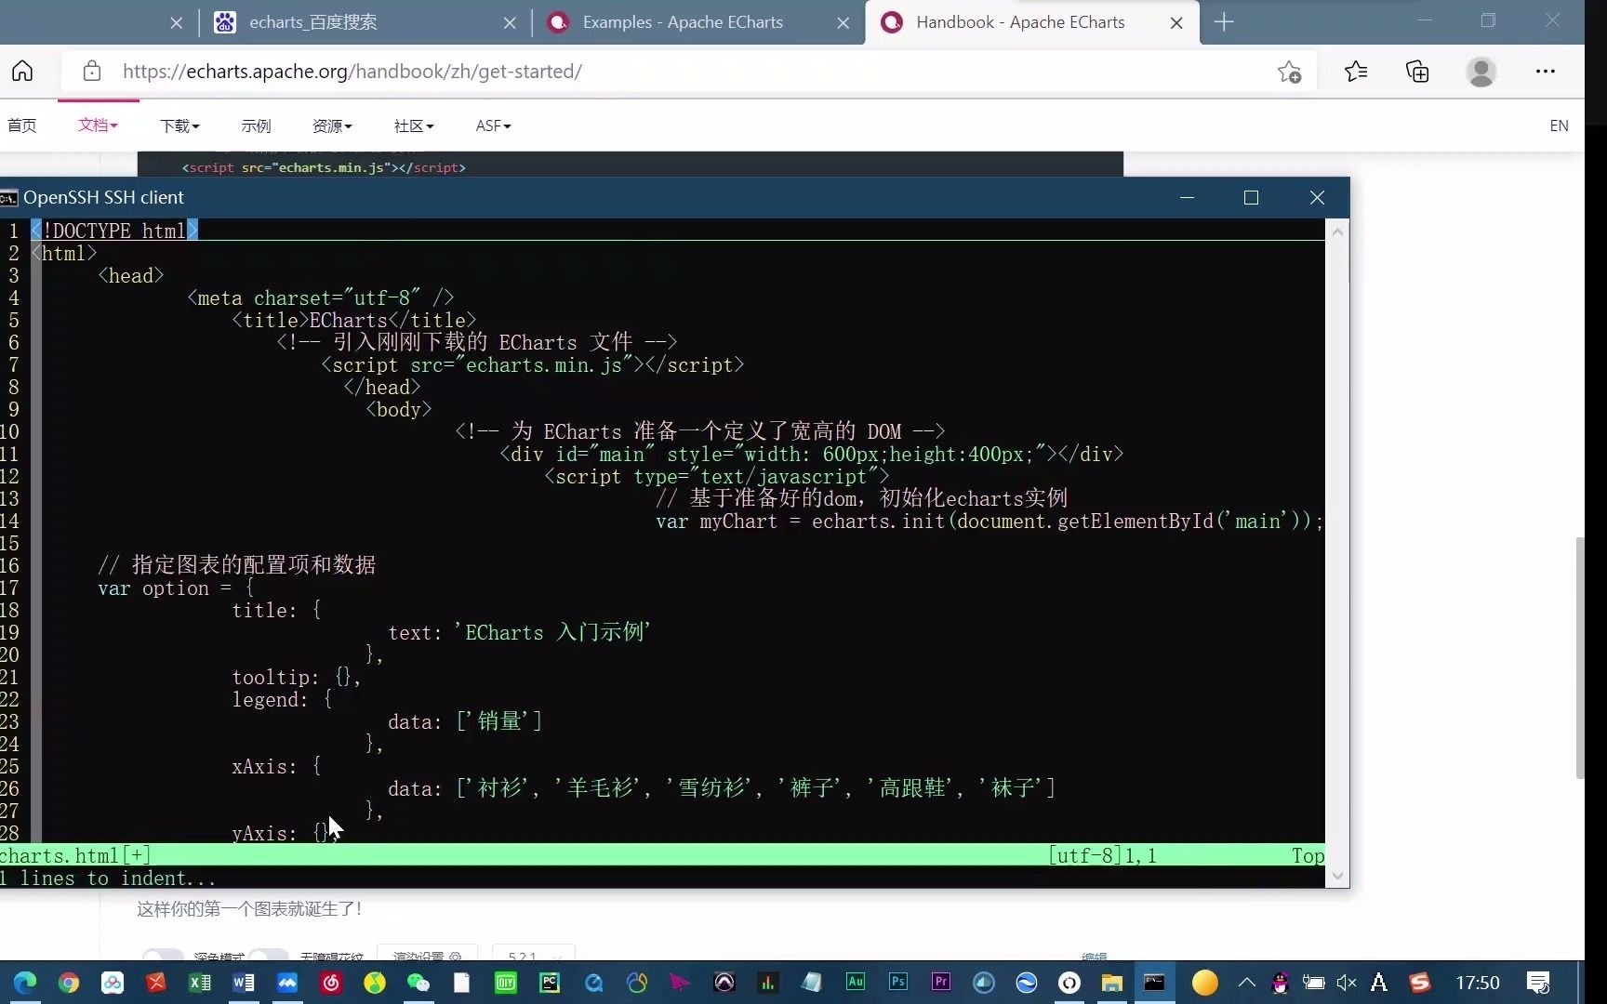Open the Collections icon in Edge toolbar
Viewport: 1607px width, 1004px height.
click(x=1417, y=71)
